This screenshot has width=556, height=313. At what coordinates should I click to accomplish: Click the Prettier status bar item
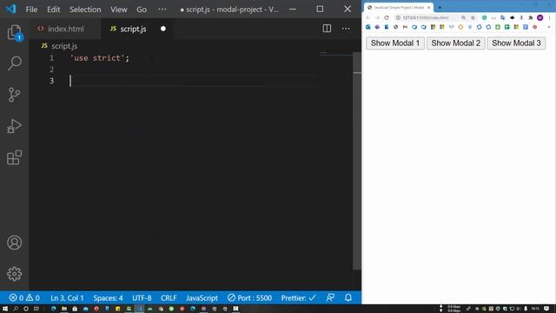pos(298,297)
